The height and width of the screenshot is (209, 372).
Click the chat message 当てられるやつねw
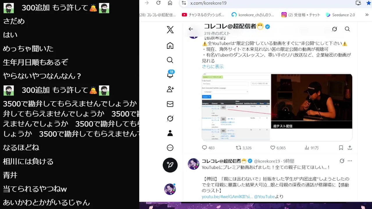[35, 189]
